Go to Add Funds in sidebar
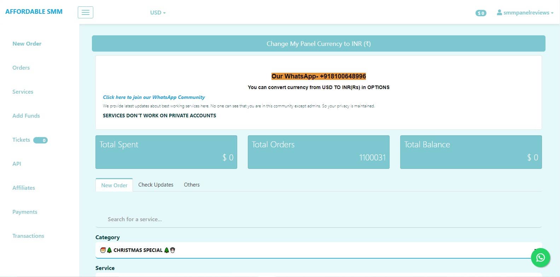Image resolution: width=560 pixels, height=277 pixels. point(26,116)
